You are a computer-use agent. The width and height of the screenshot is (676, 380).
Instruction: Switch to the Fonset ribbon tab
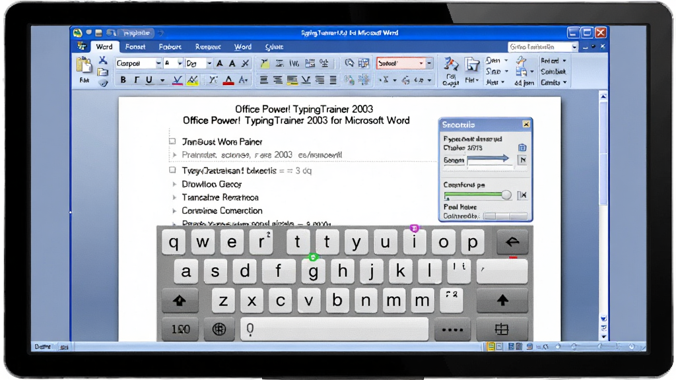point(135,47)
